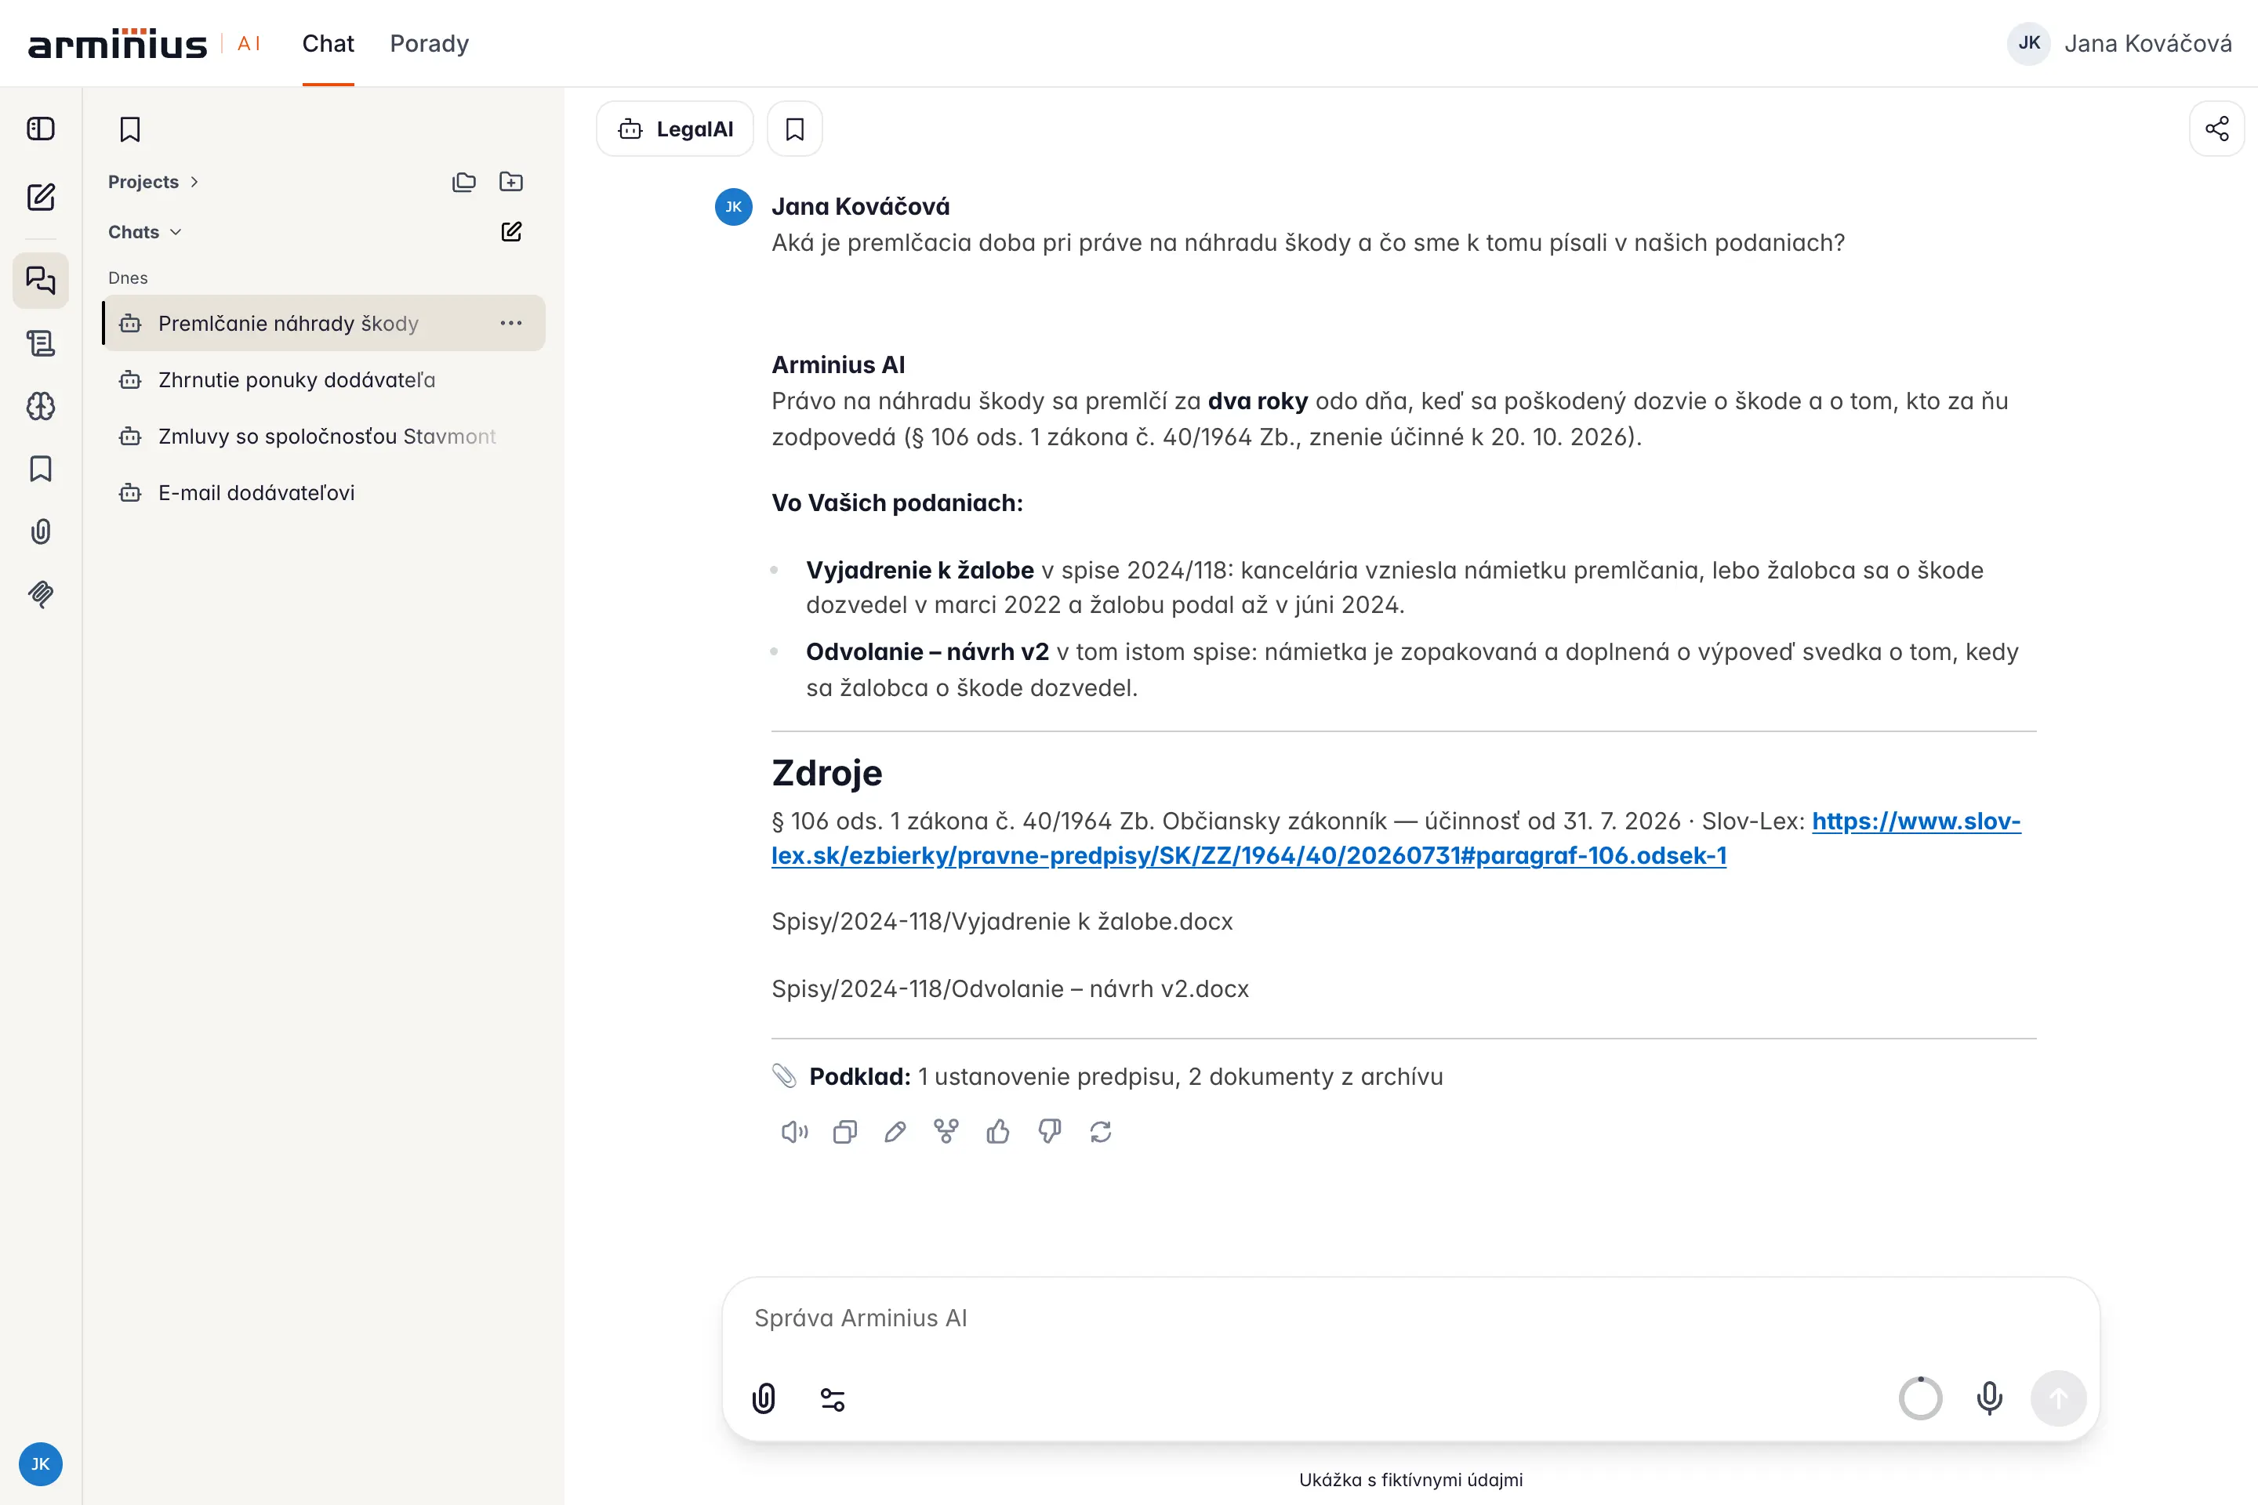The height and width of the screenshot is (1505, 2258).
Task: Expand the Projects section
Action: tap(154, 181)
